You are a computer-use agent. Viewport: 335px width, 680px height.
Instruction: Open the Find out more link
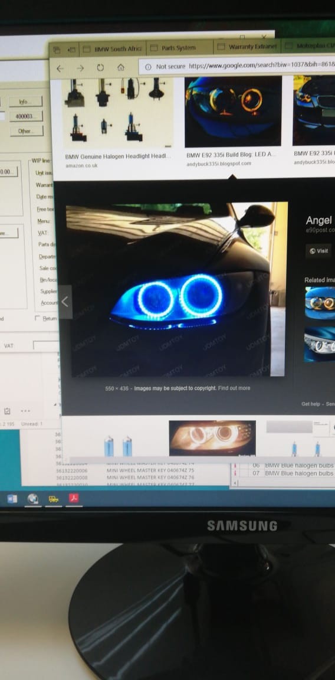pos(234,388)
